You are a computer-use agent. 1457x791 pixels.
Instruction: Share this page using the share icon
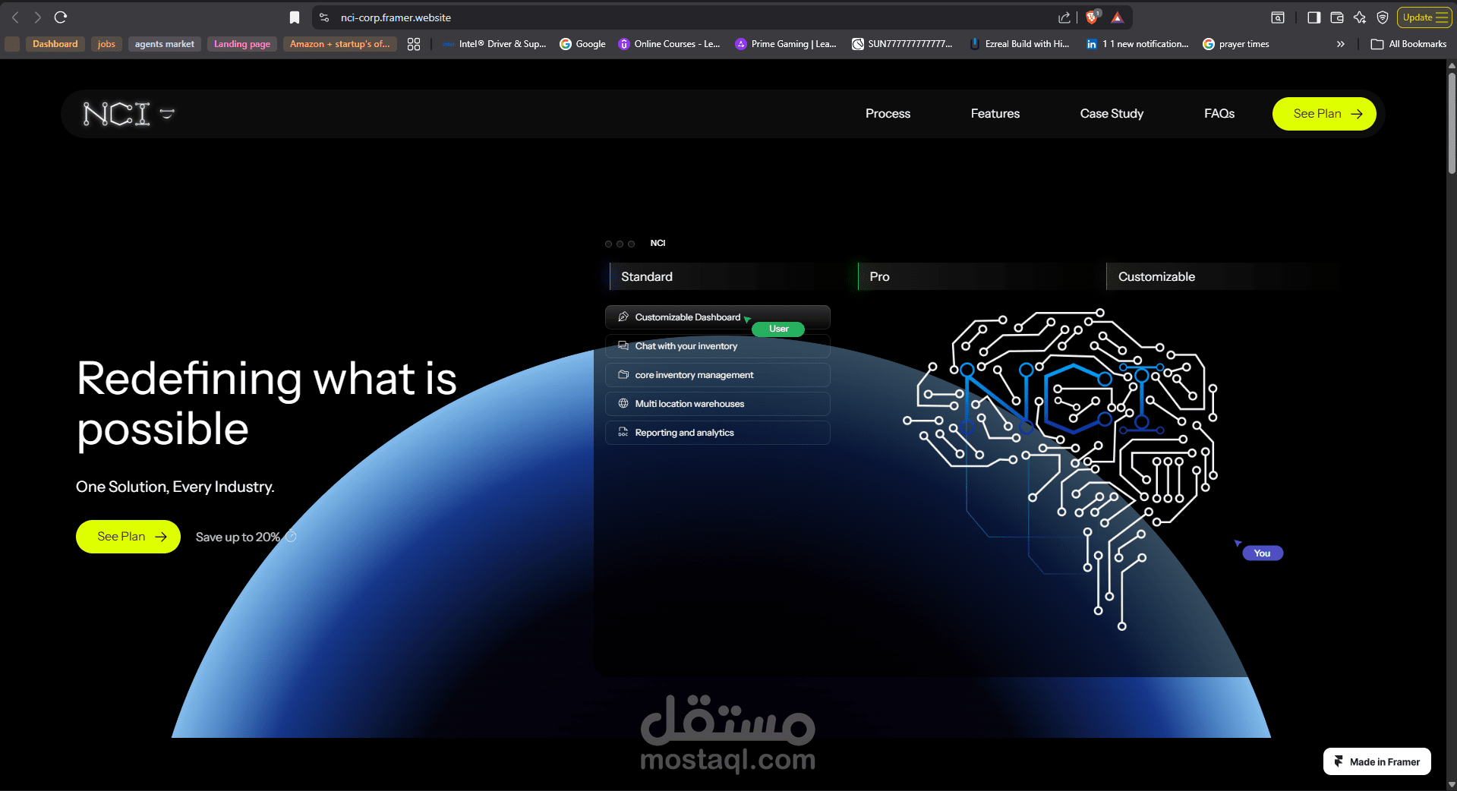pyautogui.click(x=1064, y=17)
